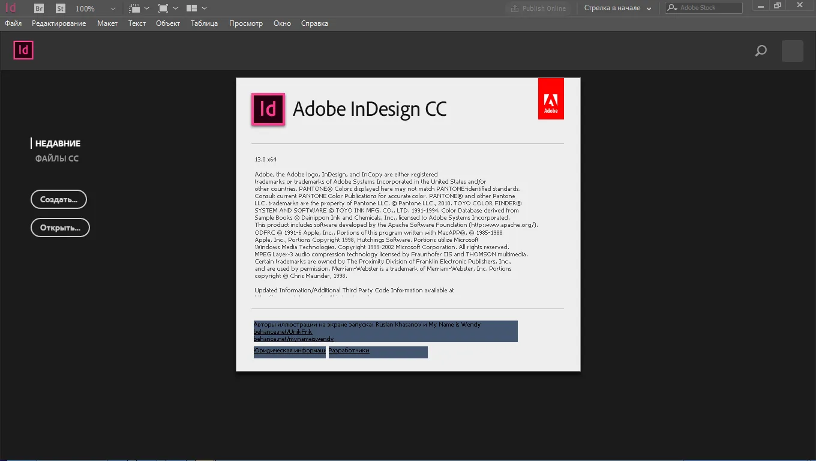Switch to the ФАЙЛЫ CC tab
The height and width of the screenshot is (461, 816).
tap(57, 158)
